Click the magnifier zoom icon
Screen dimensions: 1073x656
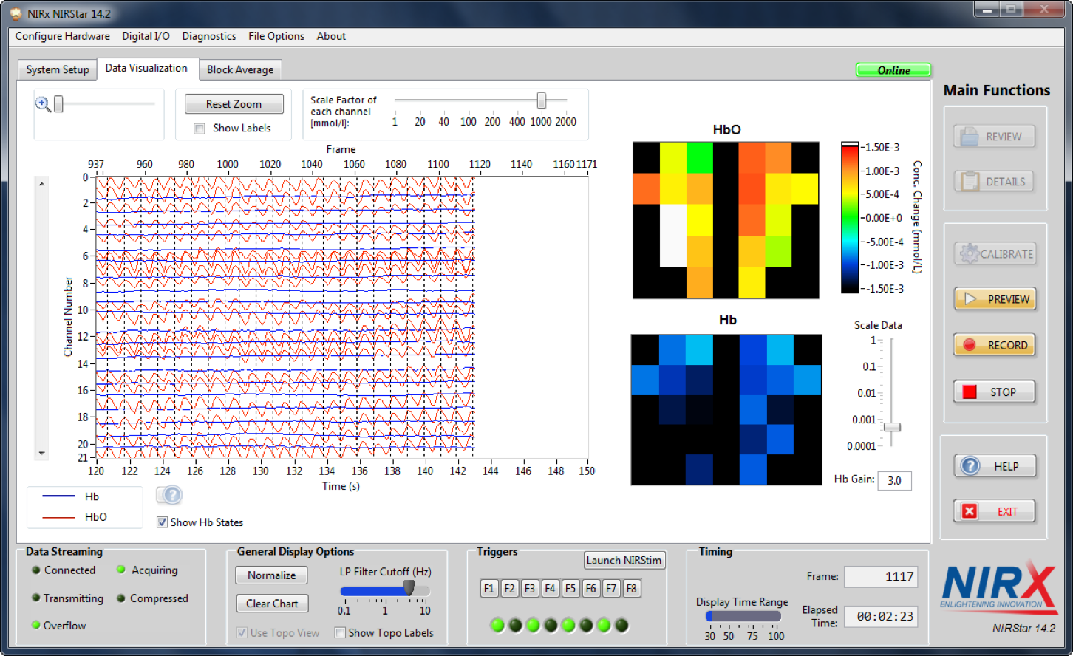(x=43, y=104)
